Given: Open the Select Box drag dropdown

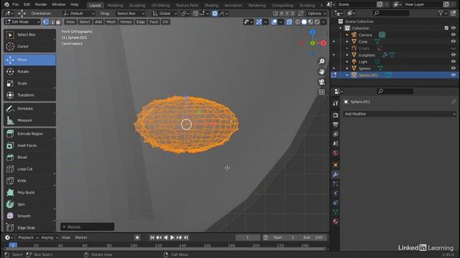Looking at the screenshot, I should pos(130,14).
